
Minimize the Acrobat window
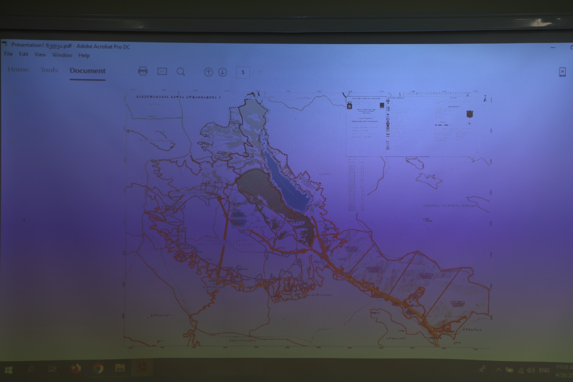(553, 47)
